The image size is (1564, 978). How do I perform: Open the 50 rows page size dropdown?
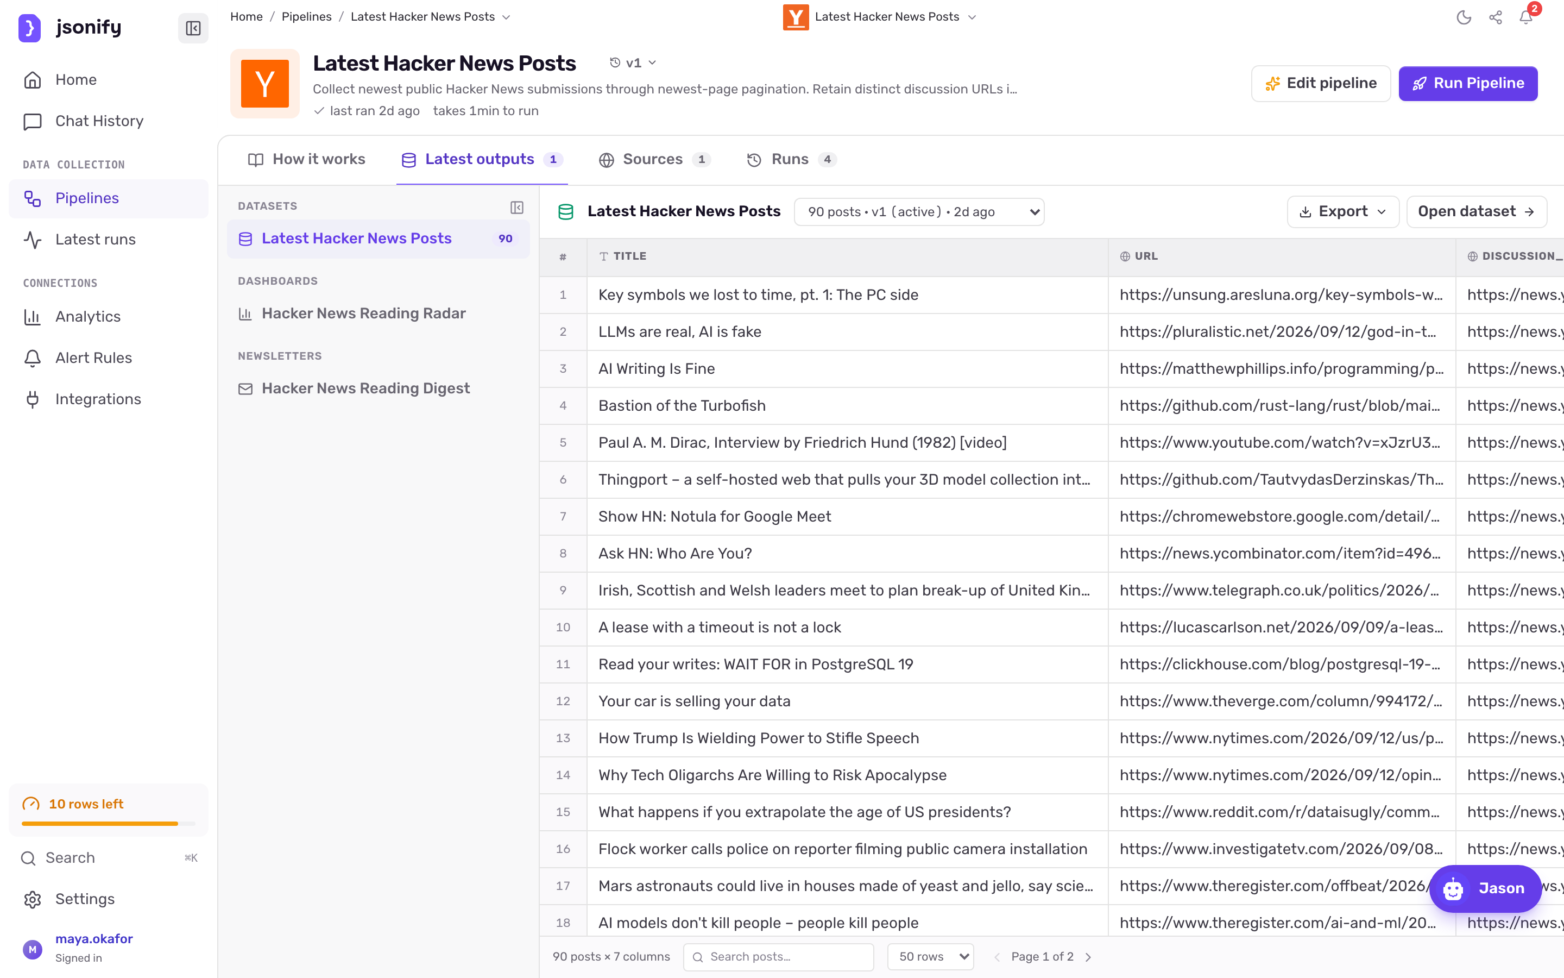[931, 957]
